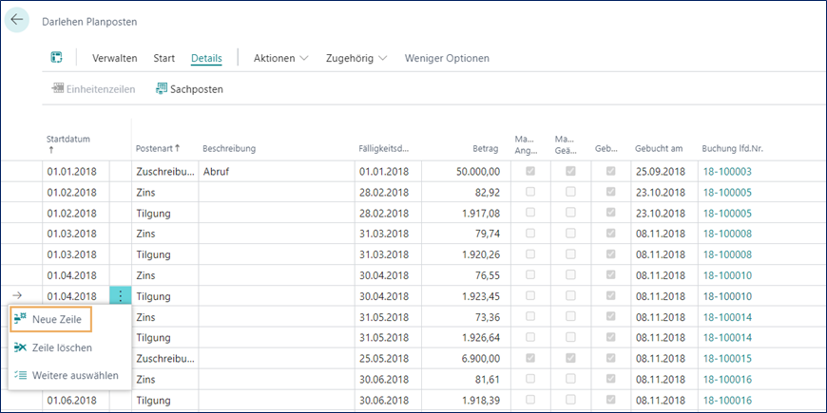827x413 pixels.
Task: Click the back arrow button
Action: point(17,19)
